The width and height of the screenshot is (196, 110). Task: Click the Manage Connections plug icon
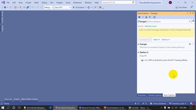click(150, 17)
